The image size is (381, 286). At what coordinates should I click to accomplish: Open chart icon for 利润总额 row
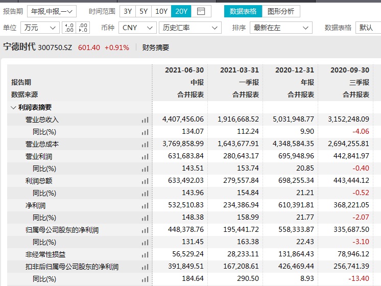coord(145,181)
